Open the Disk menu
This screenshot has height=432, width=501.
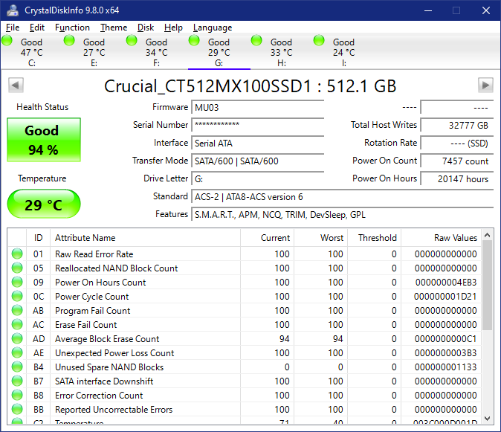[146, 28]
